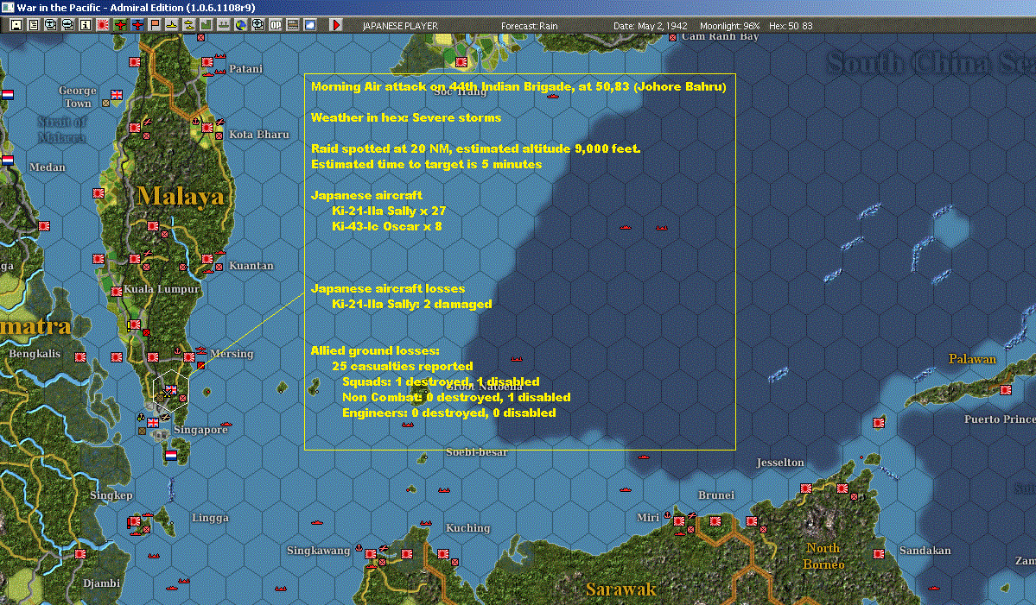Select the red unit marker at Cam Ranh Bay
This screenshot has width=1036, height=605.
tap(672, 38)
